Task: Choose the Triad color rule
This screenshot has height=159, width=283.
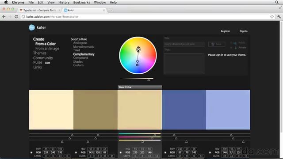Action: (76, 50)
